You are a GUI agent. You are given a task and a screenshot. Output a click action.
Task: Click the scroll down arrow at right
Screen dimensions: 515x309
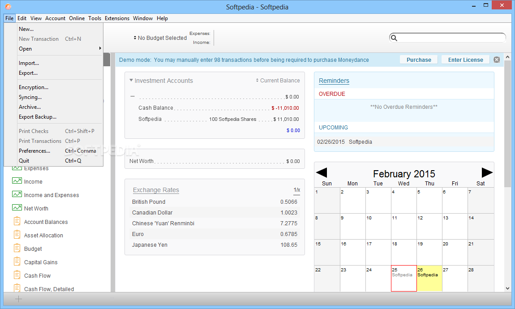pos(507,288)
